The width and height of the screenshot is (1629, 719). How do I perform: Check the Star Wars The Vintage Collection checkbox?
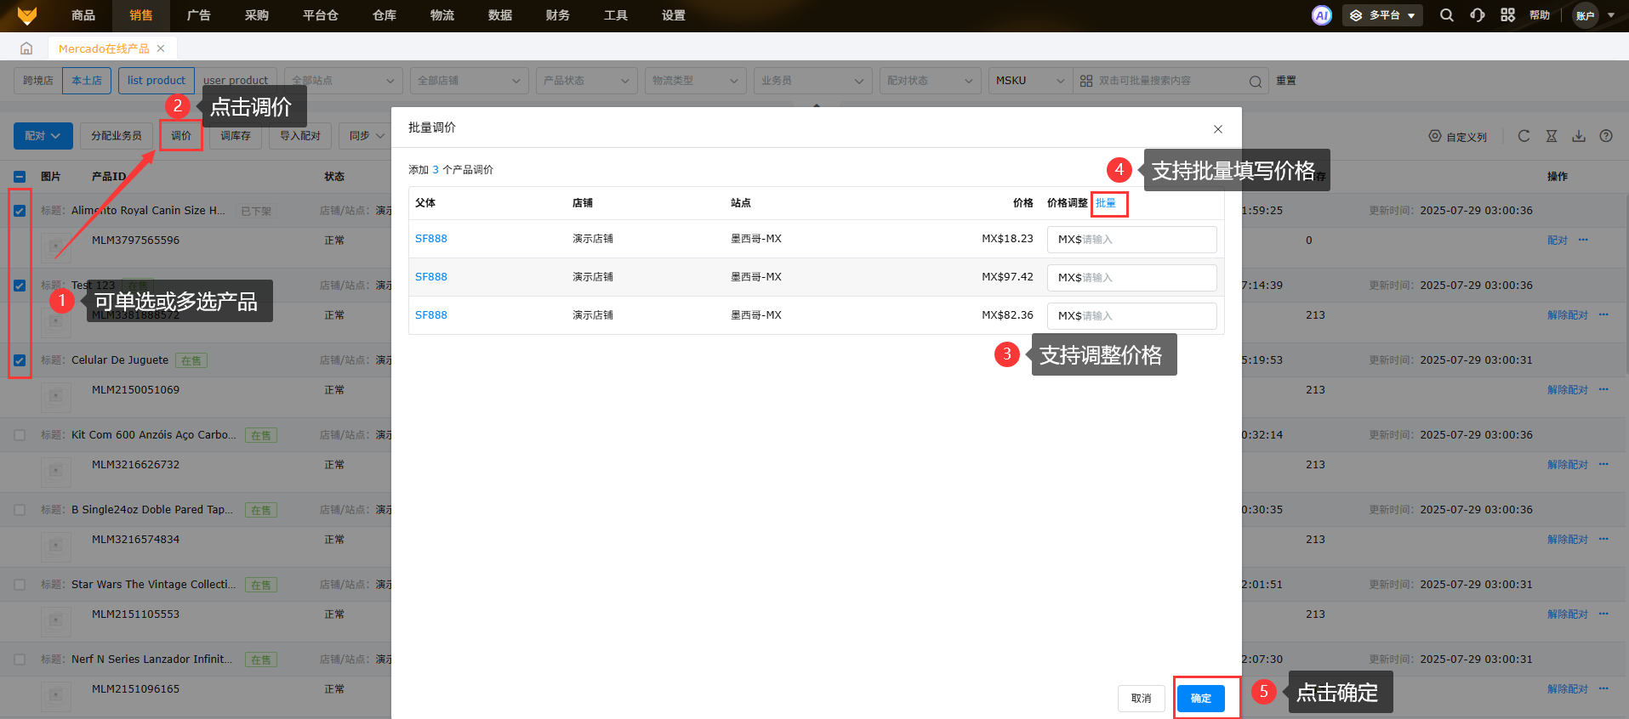click(x=20, y=585)
